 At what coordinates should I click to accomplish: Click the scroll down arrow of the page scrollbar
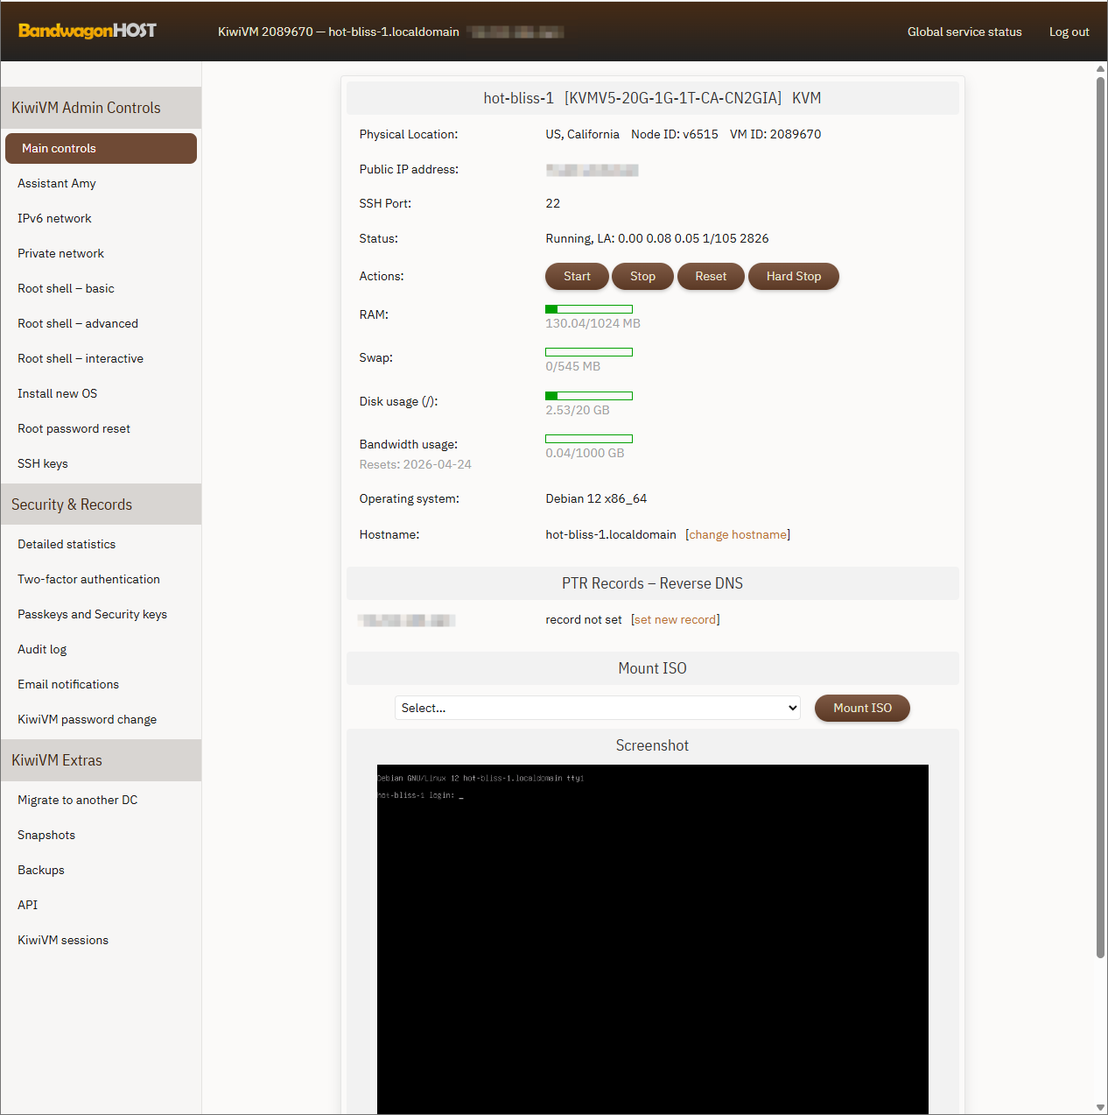(x=1100, y=1107)
